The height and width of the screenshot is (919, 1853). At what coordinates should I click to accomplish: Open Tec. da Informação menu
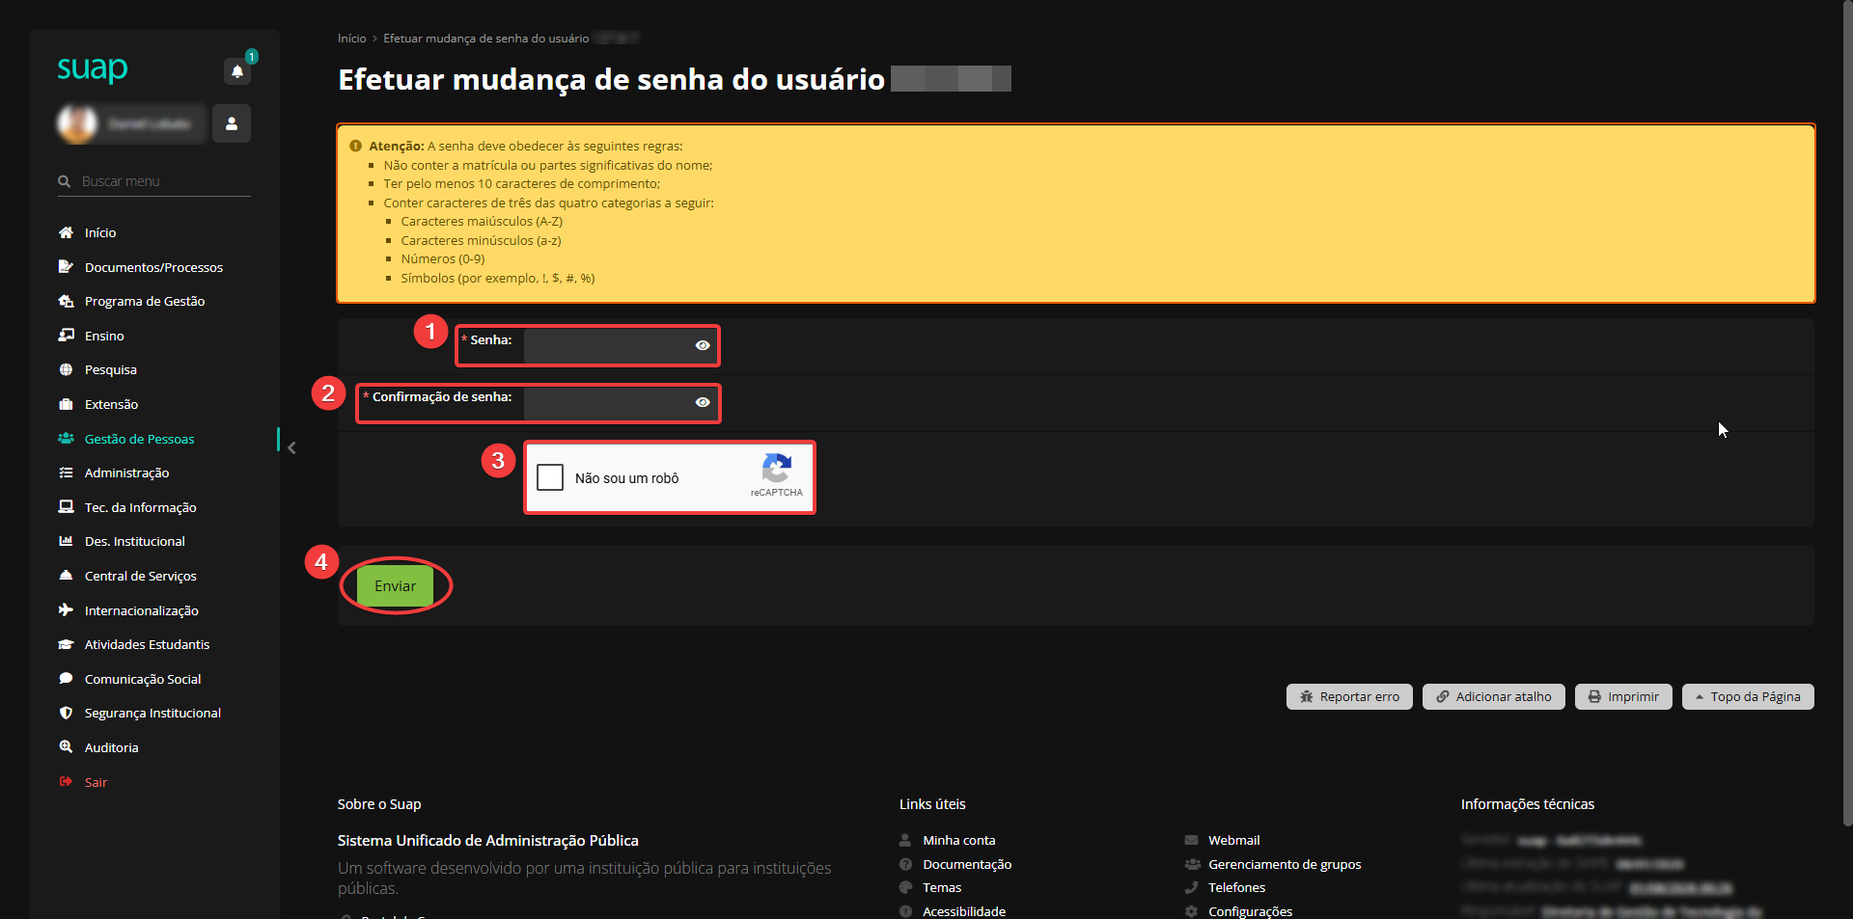(140, 507)
